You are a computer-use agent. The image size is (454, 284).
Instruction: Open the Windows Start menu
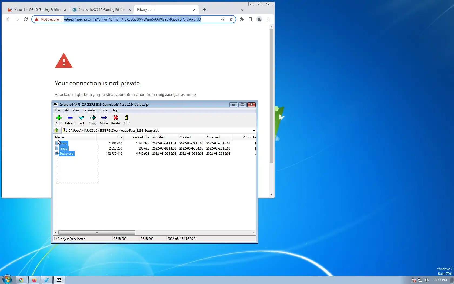point(7,280)
